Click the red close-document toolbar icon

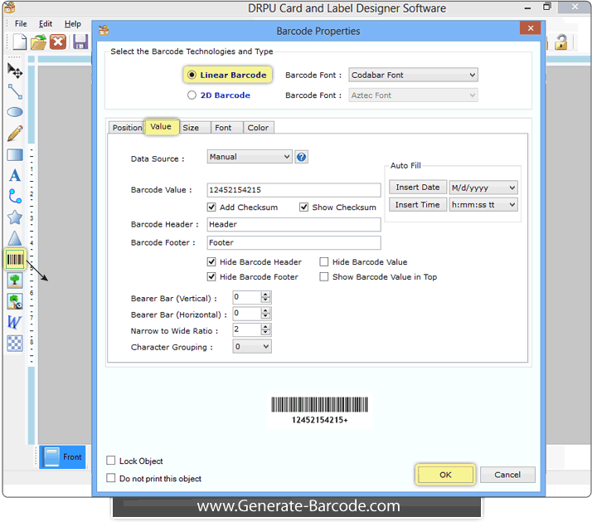(x=58, y=42)
